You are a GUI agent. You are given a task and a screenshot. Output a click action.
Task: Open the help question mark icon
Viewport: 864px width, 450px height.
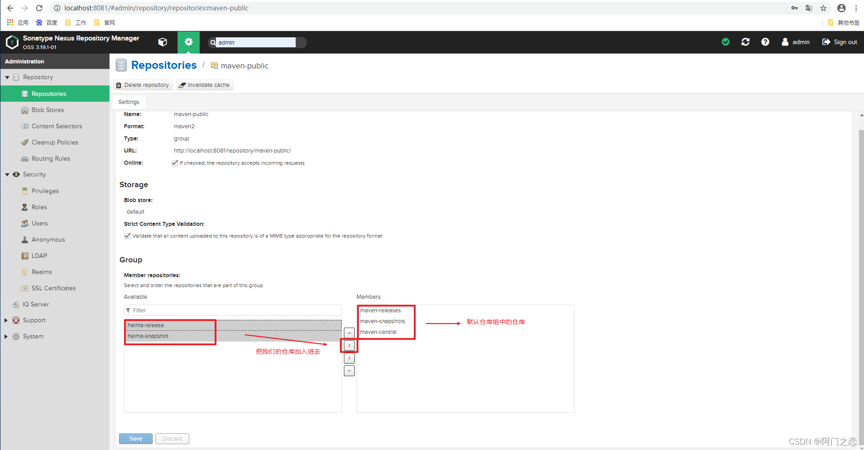click(765, 42)
